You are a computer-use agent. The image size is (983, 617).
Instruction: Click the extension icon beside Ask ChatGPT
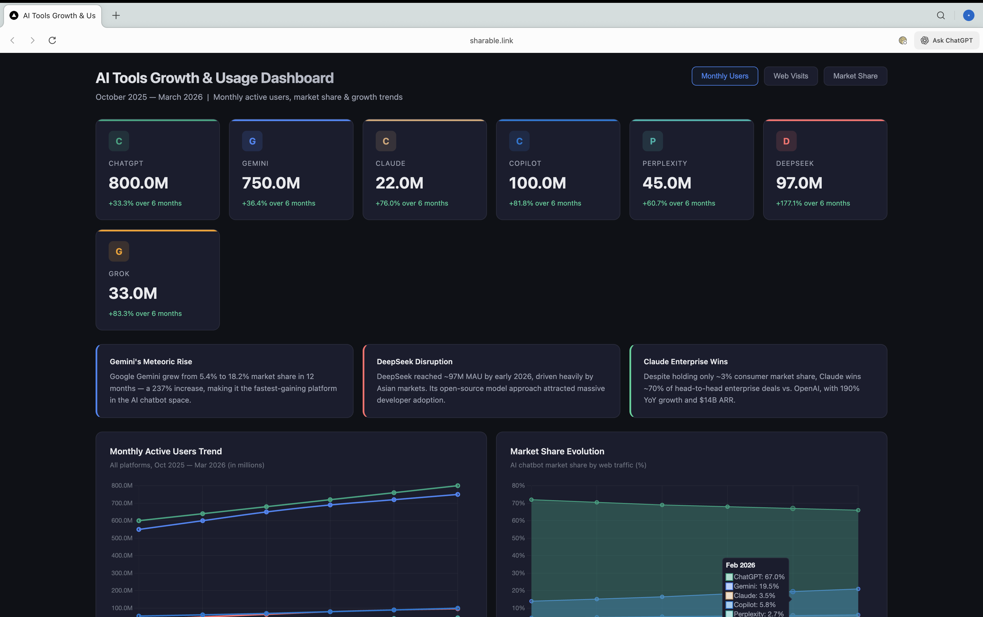[x=903, y=40]
